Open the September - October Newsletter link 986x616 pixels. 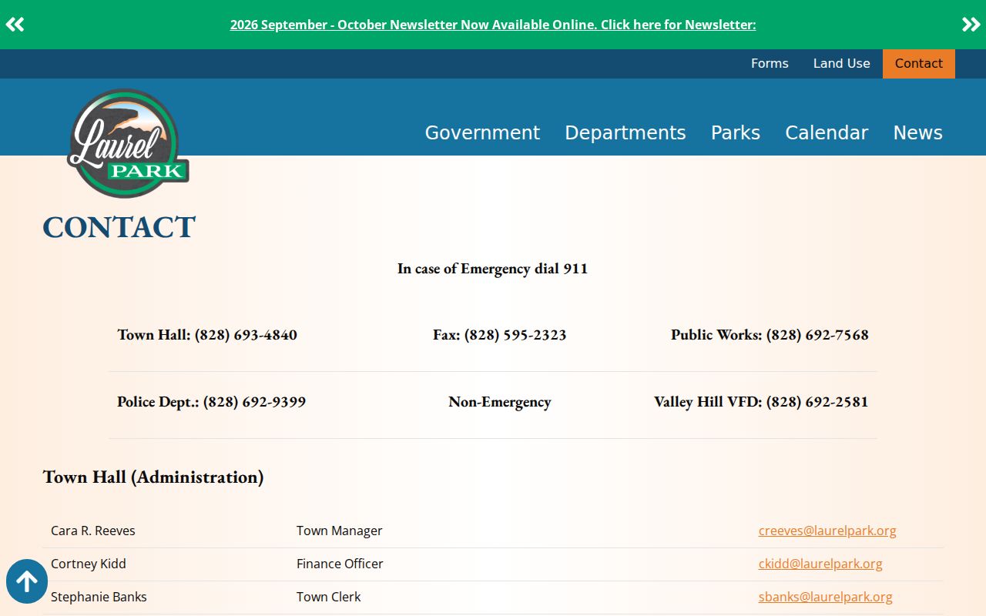(493, 25)
